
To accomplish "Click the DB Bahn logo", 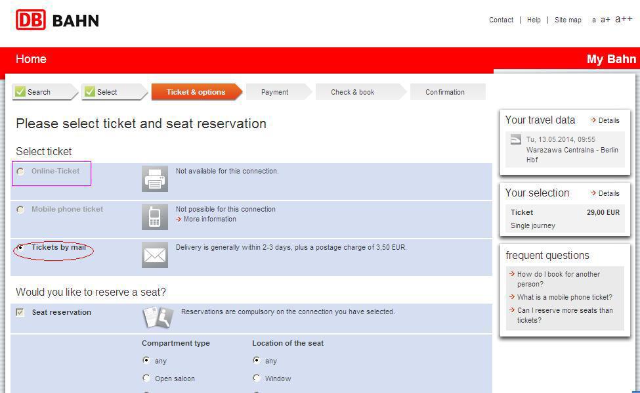I will tap(57, 20).
